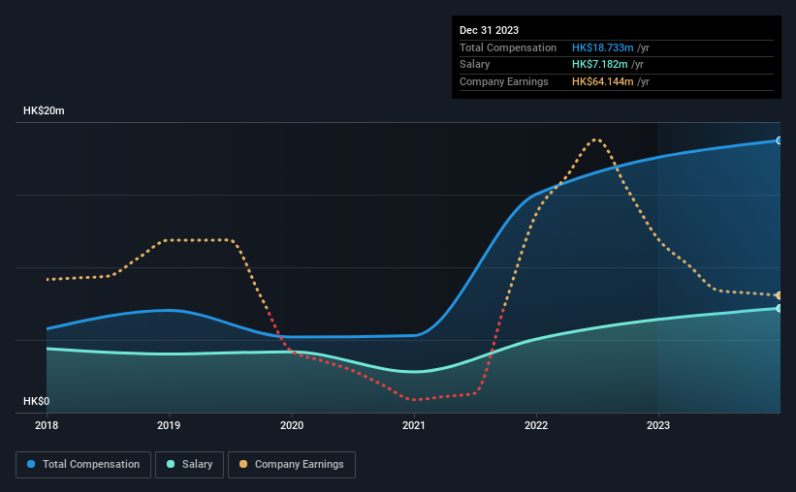Click the HK$0 y-axis label
This screenshot has width=796, height=492.
coord(37,401)
